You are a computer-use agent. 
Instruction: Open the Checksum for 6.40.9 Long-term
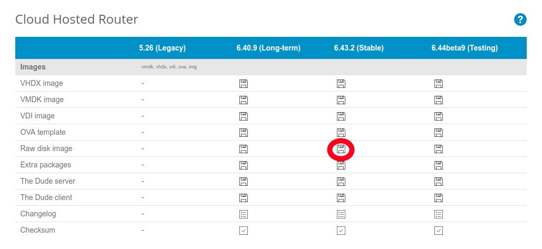tap(244, 231)
